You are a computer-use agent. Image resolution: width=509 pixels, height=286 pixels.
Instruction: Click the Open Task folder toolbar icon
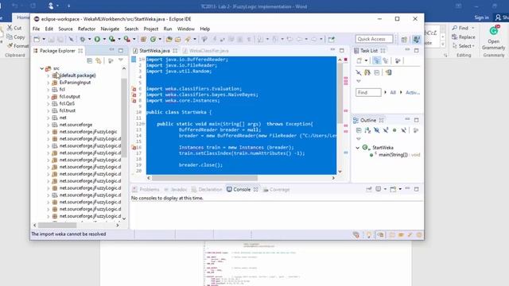(178, 39)
